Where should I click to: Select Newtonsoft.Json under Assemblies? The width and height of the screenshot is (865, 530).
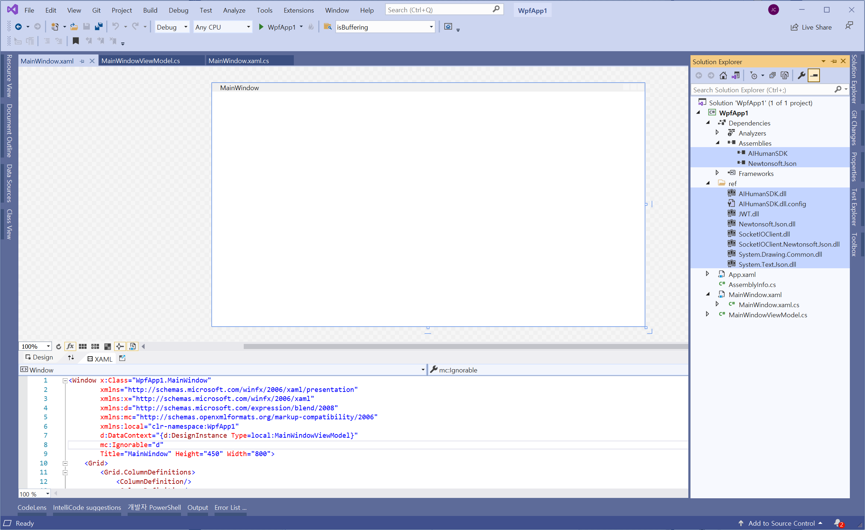point(772,163)
